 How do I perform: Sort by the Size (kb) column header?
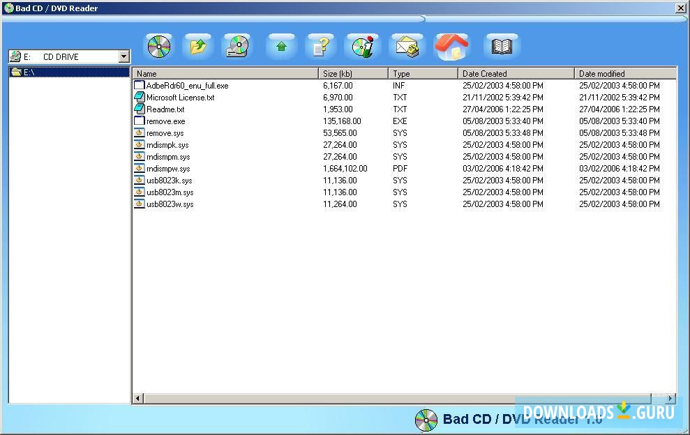point(353,73)
